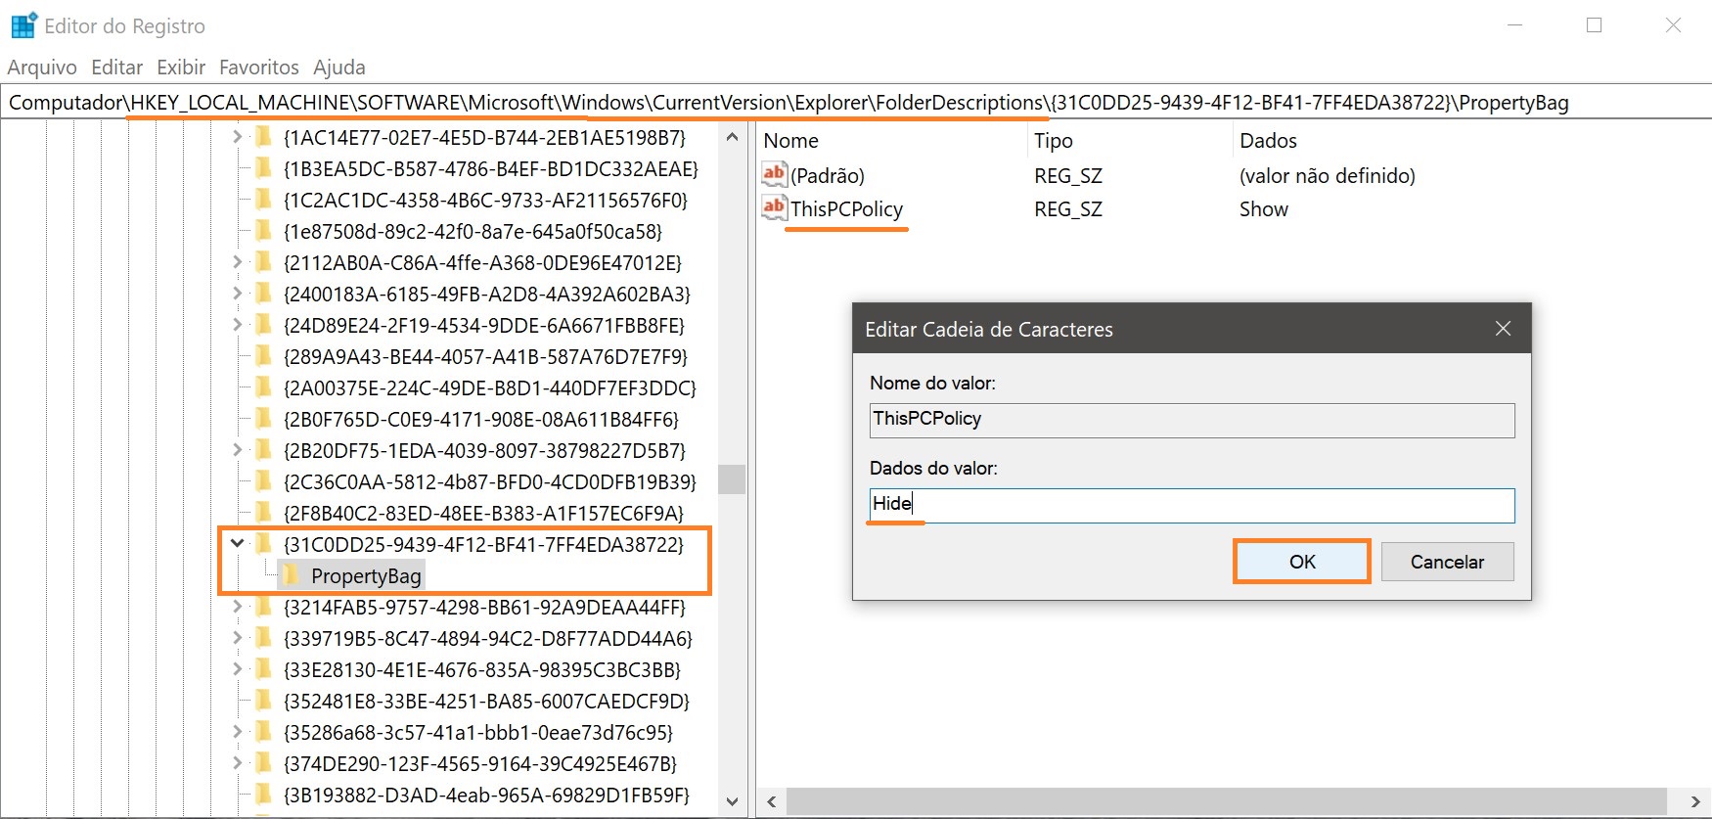Click folder icon of {2F8B40C2-83ED-48EE-B383-A1F157EC6F9A}
Screen dimensions: 1712x819
[x=264, y=513]
